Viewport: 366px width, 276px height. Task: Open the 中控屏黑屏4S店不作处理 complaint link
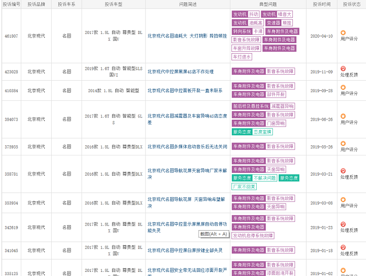pyautogui.click(x=180, y=72)
